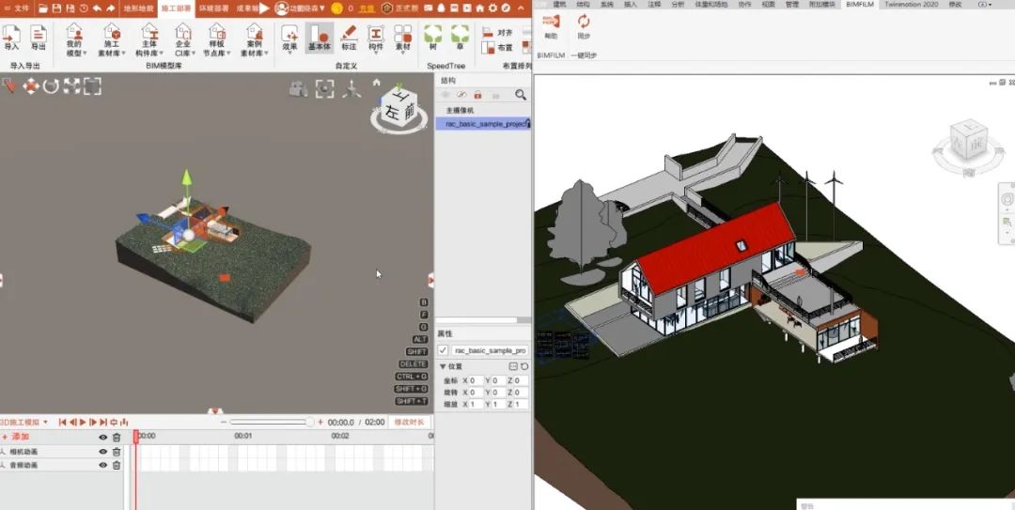Click the SpeedTree 树 tree icon
Image resolution: width=1015 pixels, height=510 pixels.
(x=433, y=39)
